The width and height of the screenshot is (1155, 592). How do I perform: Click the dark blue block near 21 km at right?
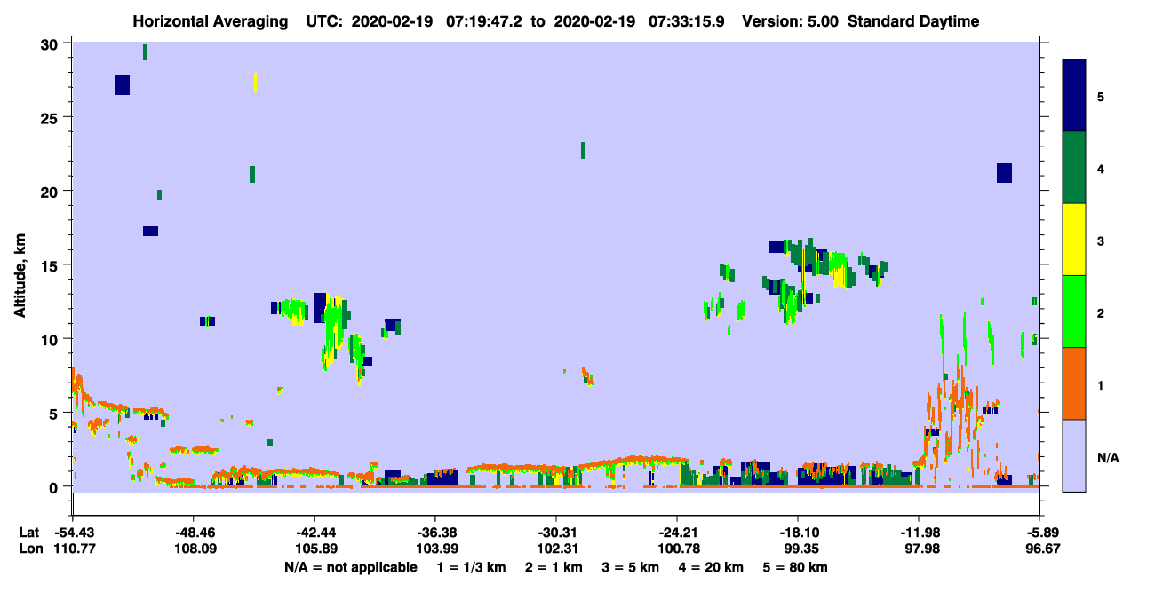pyautogui.click(x=1004, y=173)
